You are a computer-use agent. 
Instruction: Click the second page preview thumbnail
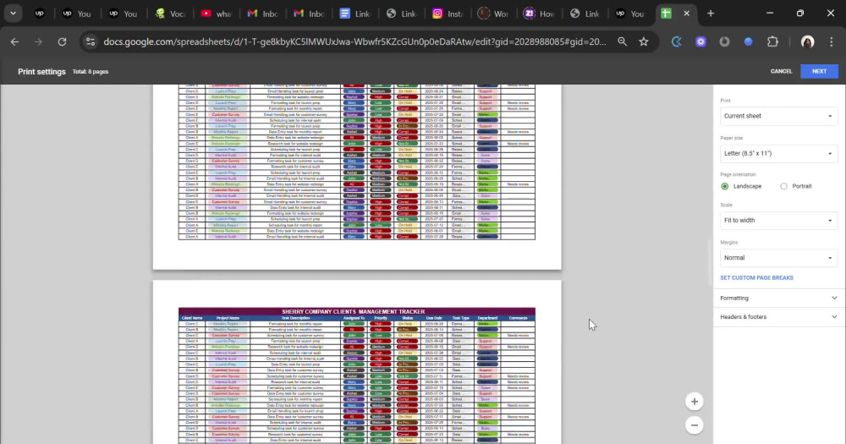[357, 362]
